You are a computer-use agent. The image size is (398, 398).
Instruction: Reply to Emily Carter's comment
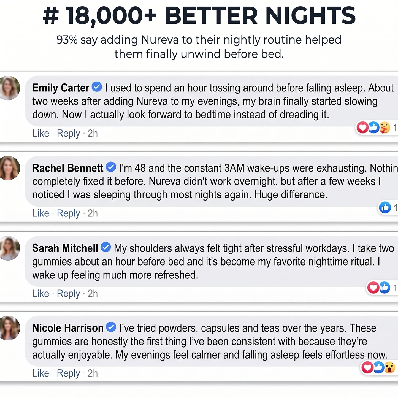pos(68,134)
